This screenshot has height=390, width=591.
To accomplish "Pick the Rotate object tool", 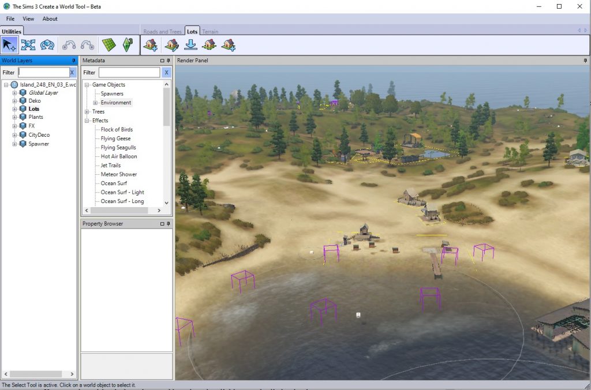I will click(x=47, y=44).
